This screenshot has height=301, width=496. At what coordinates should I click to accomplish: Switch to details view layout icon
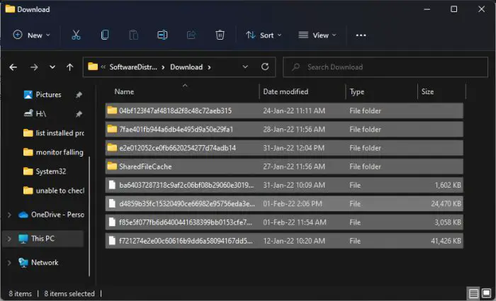473,293
